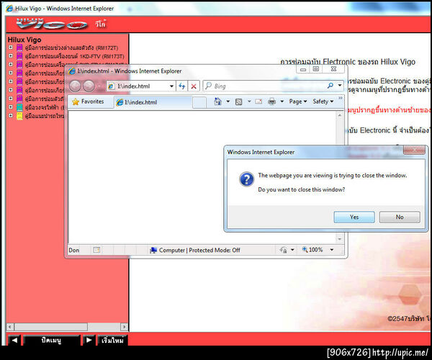Image resolution: width=432 pixels, height=360 pixels.
Task: Open the zoom level dropdown arrow
Action: (332, 250)
